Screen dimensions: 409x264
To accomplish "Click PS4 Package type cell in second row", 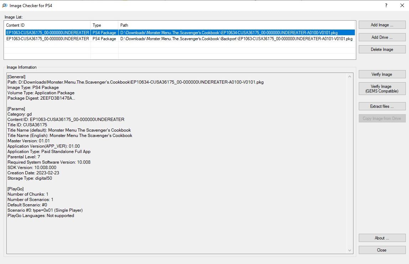I will (104, 38).
